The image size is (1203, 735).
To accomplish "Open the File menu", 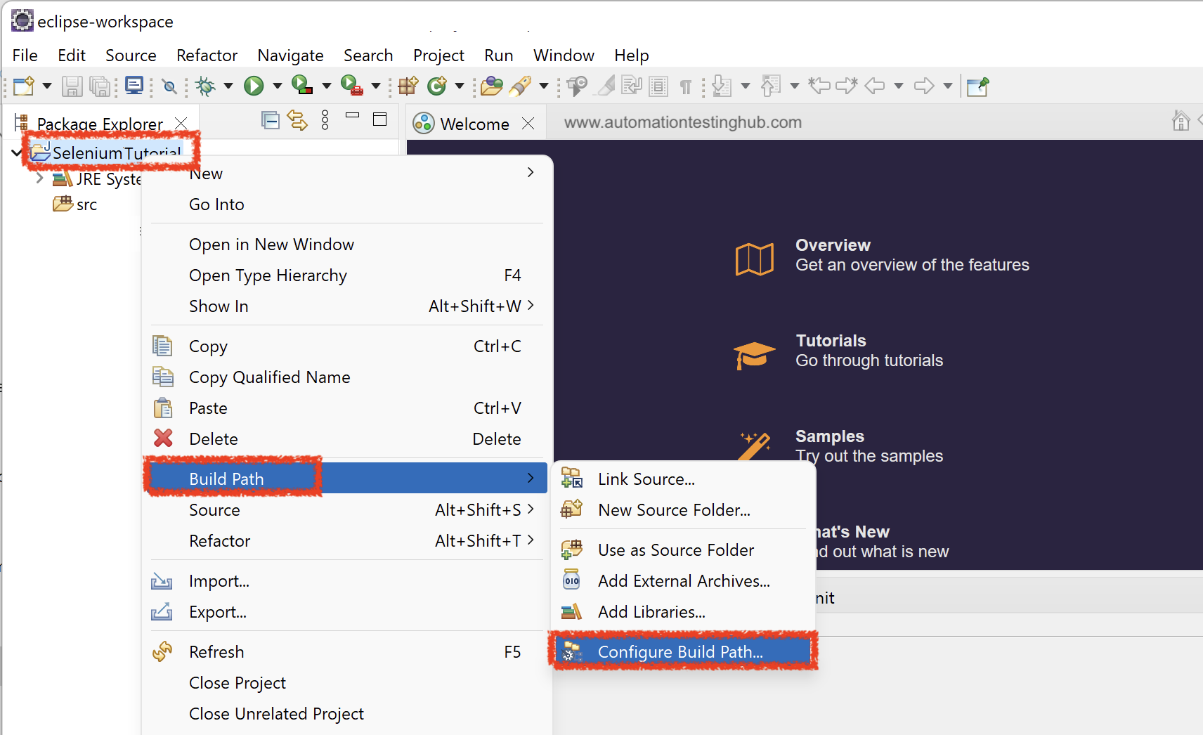I will 25,56.
